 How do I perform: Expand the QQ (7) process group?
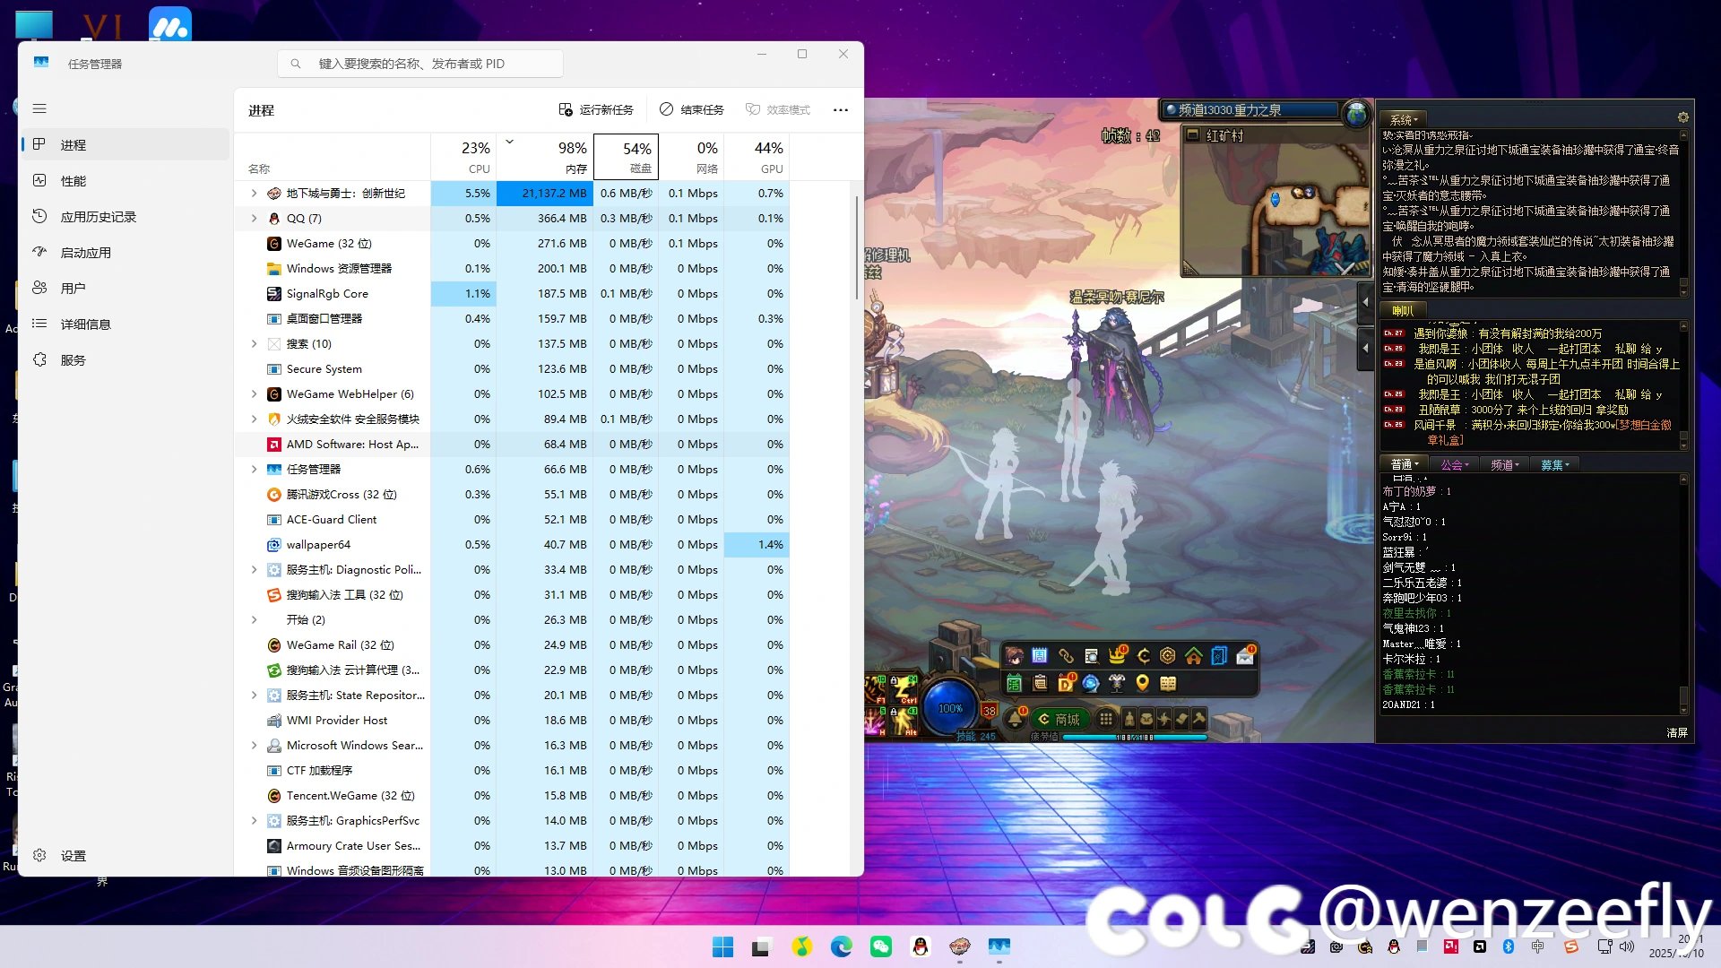click(x=254, y=219)
